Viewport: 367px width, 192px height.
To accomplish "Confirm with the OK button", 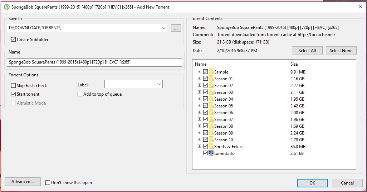I will click(312, 183).
